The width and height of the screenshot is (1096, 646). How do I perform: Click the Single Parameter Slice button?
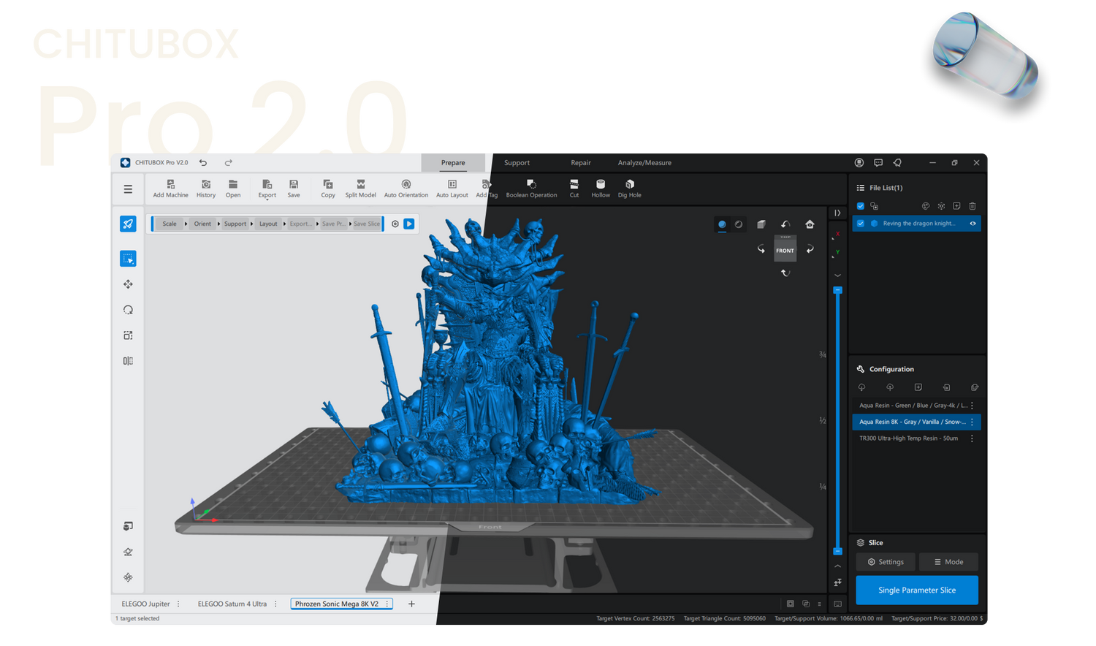916,590
